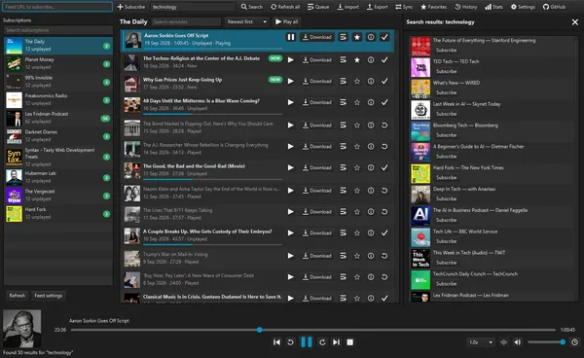This screenshot has width=584, height=358.
Task: Subscribe to This Week in Tech (Audio)
Action: tap(446, 263)
